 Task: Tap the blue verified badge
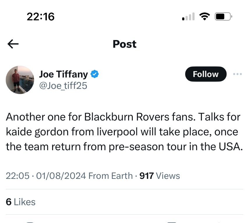(95, 74)
